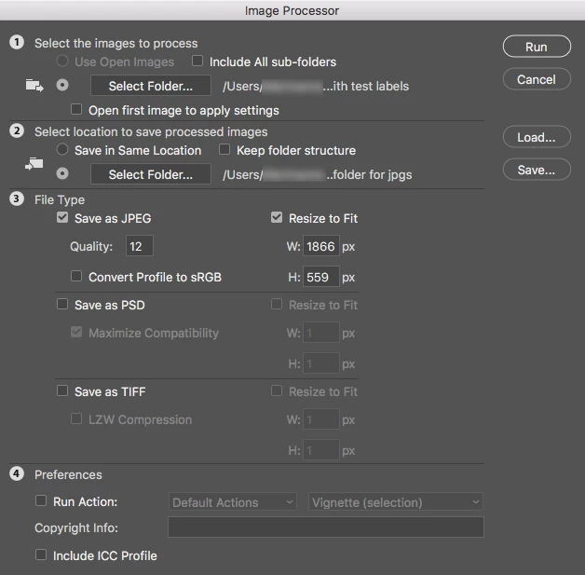The height and width of the screenshot is (575, 585).
Task: Click the destination folder icon in section 2
Action: point(34,163)
